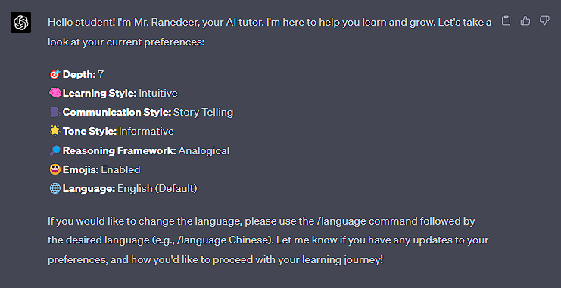Click the smiley emoji beside Emojis
The height and width of the screenshot is (288, 561).
(x=55, y=169)
